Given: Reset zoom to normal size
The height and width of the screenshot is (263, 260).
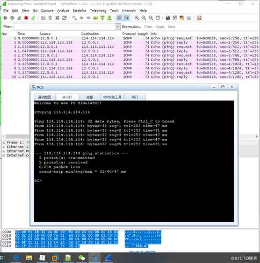Looking at the screenshot, I should pyautogui.click(x=151, y=18).
